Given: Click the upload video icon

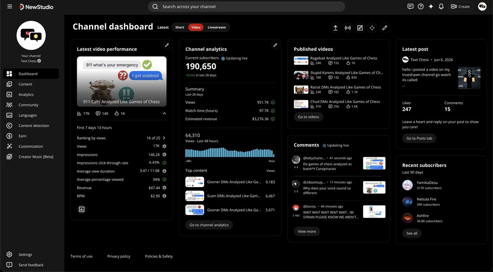Looking at the screenshot, I should coord(336,28).
